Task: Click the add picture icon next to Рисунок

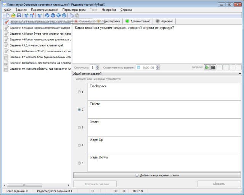Action: [207, 67]
